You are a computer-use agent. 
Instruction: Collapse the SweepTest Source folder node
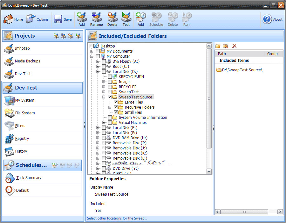[x=104, y=97]
